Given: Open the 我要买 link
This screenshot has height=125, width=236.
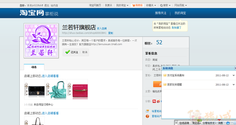Looking at the screenshot, I should 109,6.
